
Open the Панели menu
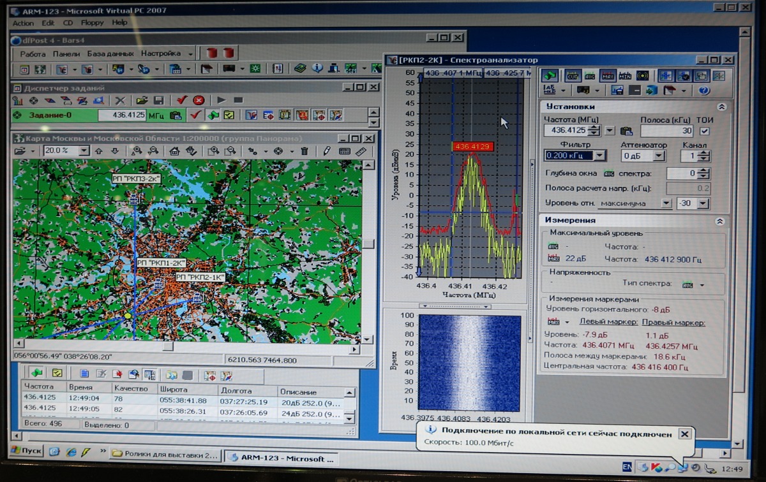pos(66,54)
